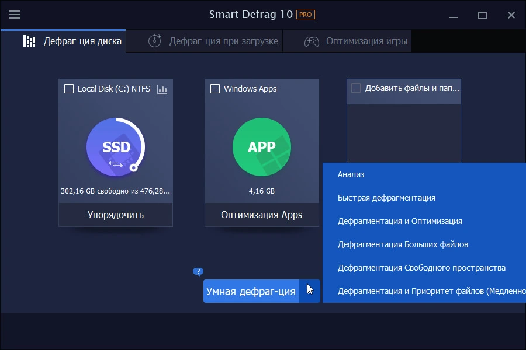Click the Упорядочить button under the SSD
Screen dimensions: 526x350
[116, 215]
